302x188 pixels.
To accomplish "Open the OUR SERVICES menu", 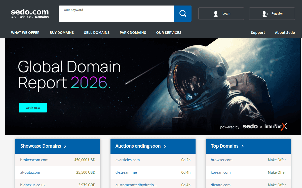I will point(169,33).
